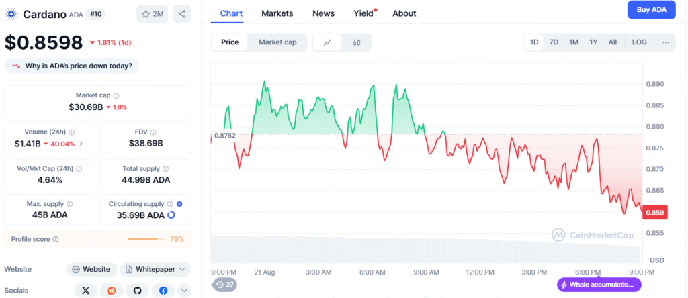Open the three-dot chart options menu

click(666, 42)
